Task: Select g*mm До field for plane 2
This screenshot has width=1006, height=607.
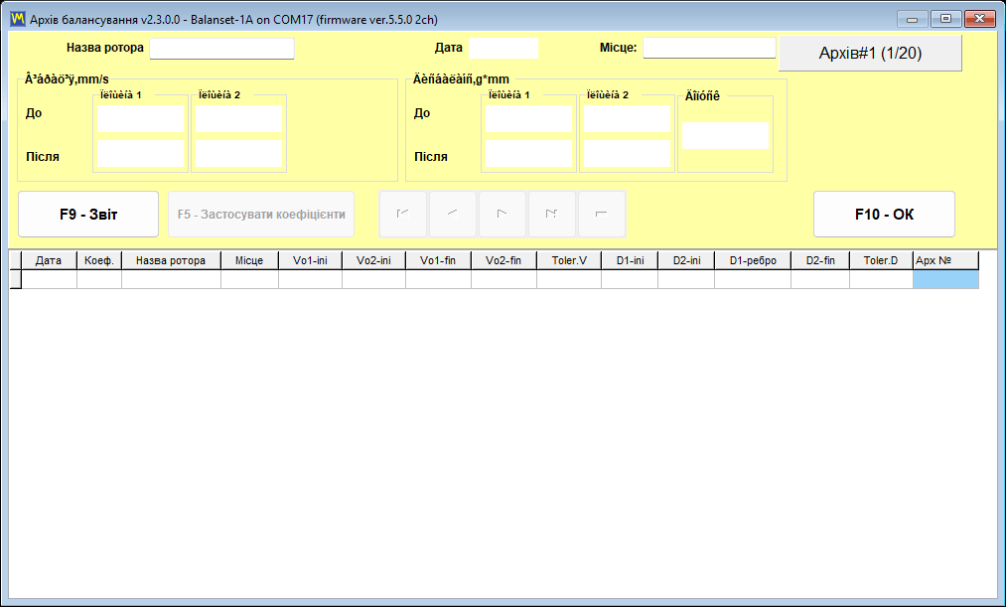Action: tap(627, 118)
